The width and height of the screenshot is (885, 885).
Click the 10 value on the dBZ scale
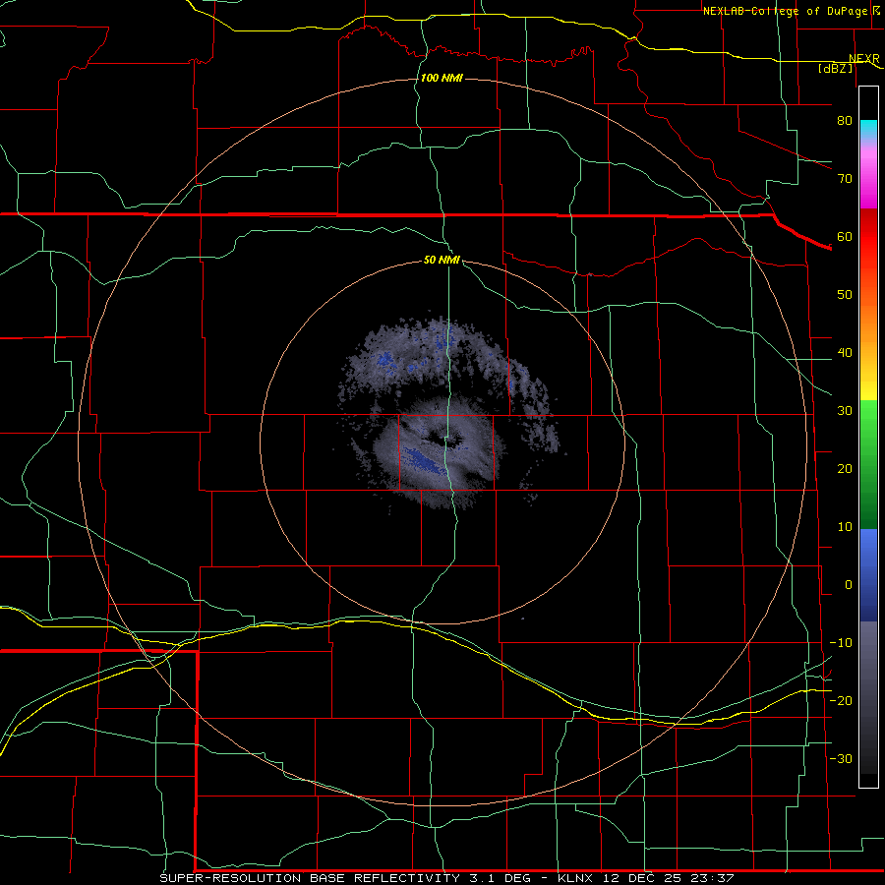click(x=845, y=527)
